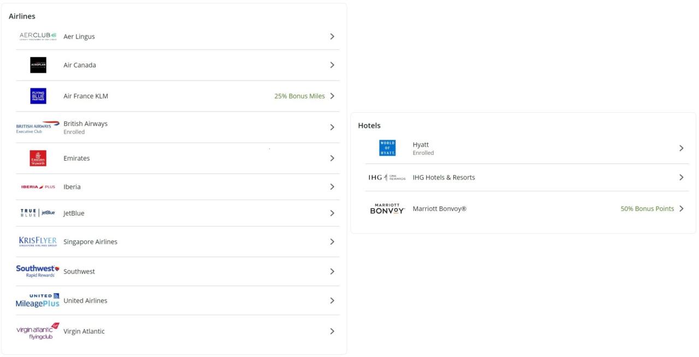Click the Southwest Rapid Rewards logo
Image resolution: width=699 pixels, height=357 pixels.
38,271
